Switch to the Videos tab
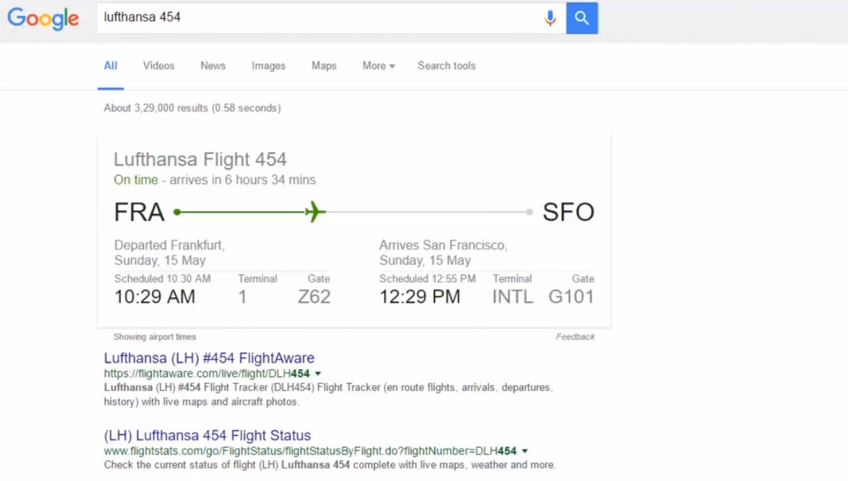The height and width of the screenshot is (481, 848). (x=158, y=65)
